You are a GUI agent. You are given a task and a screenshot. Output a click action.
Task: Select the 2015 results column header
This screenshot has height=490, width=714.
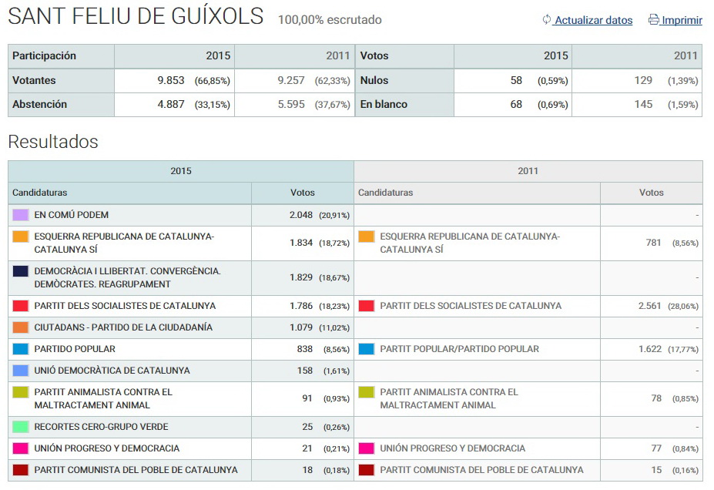coord(181,171)
